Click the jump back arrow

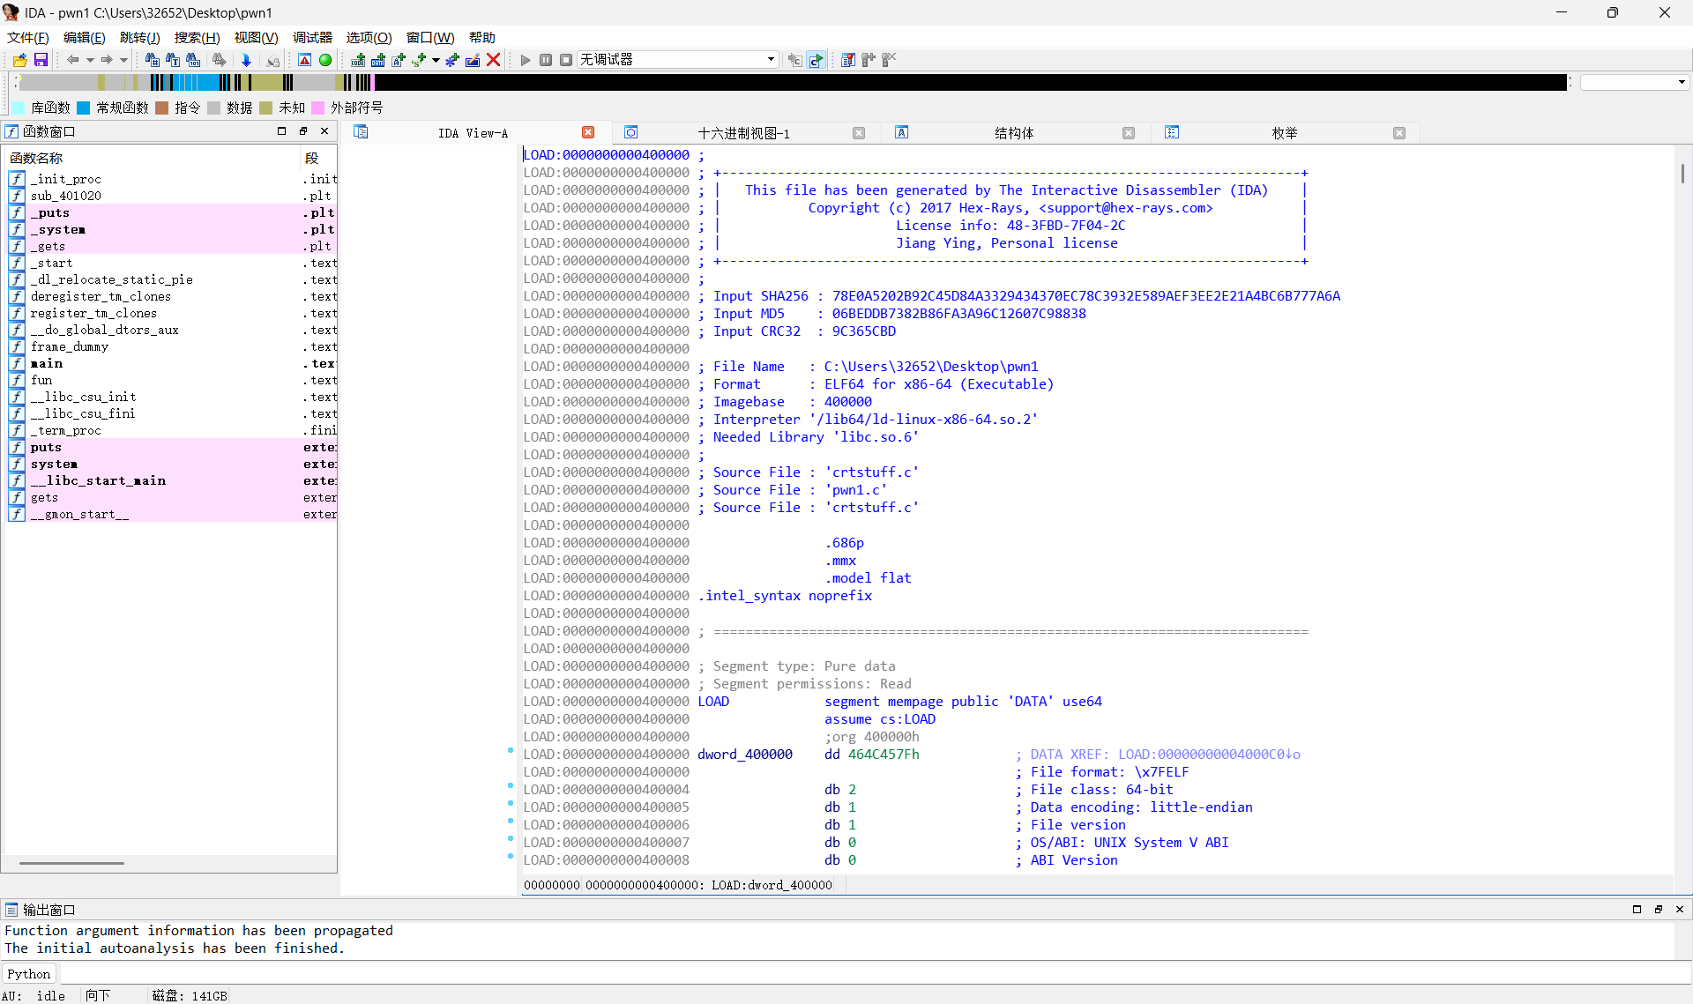click(72, 60)
